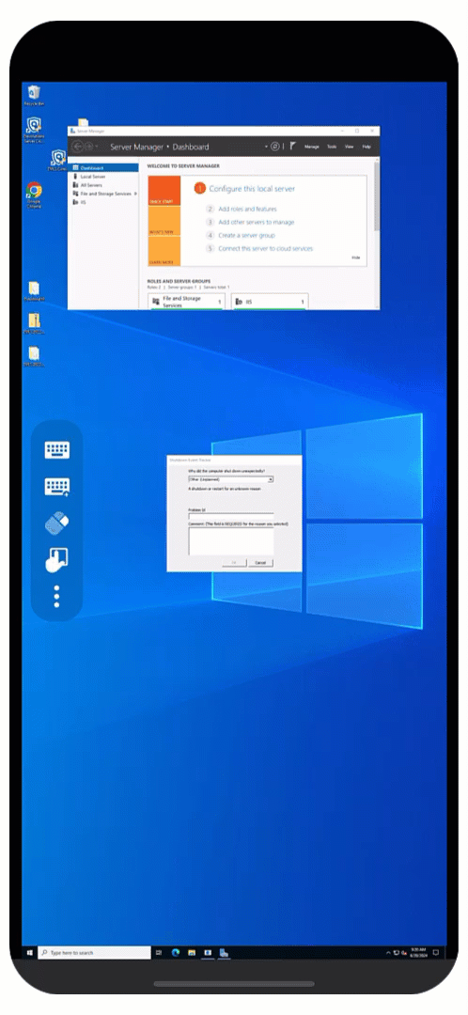Click the Server Manager back navigation arrow
This screenshot has width=468, height=1015.
(x=78, y=147)
